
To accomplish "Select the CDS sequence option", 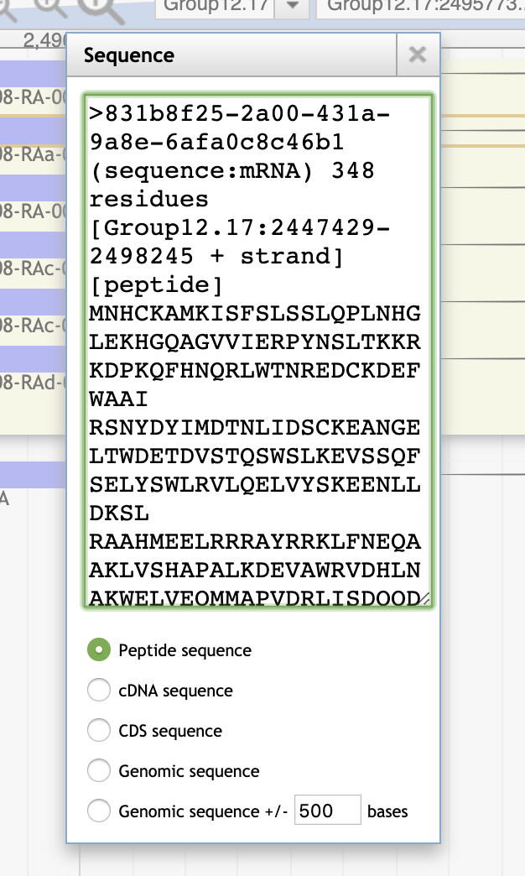I will pyautogui.click(x=99, y=731).
